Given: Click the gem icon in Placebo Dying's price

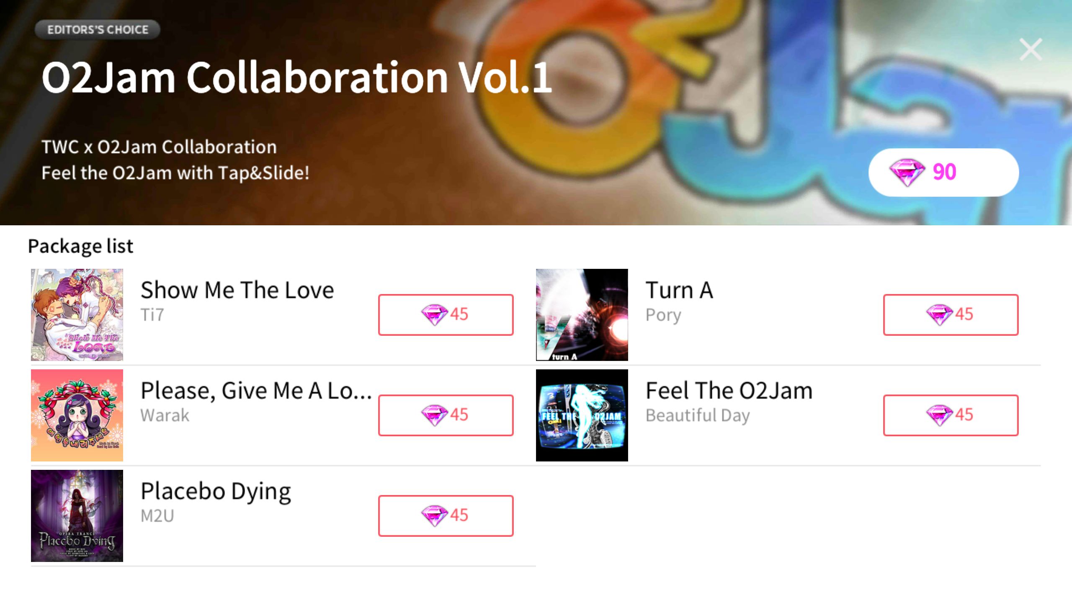Looking at the screenshot, I should 435,515.
